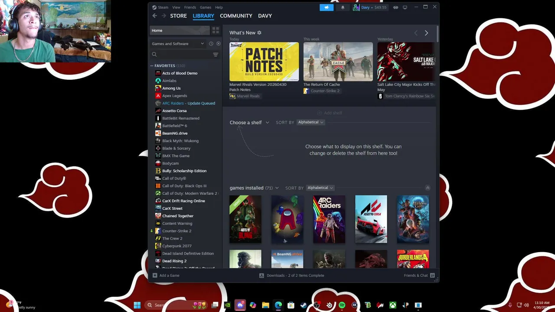Open the Patch Notes news thumbnail
The image size is (555, 312).
tap(264, 62)
